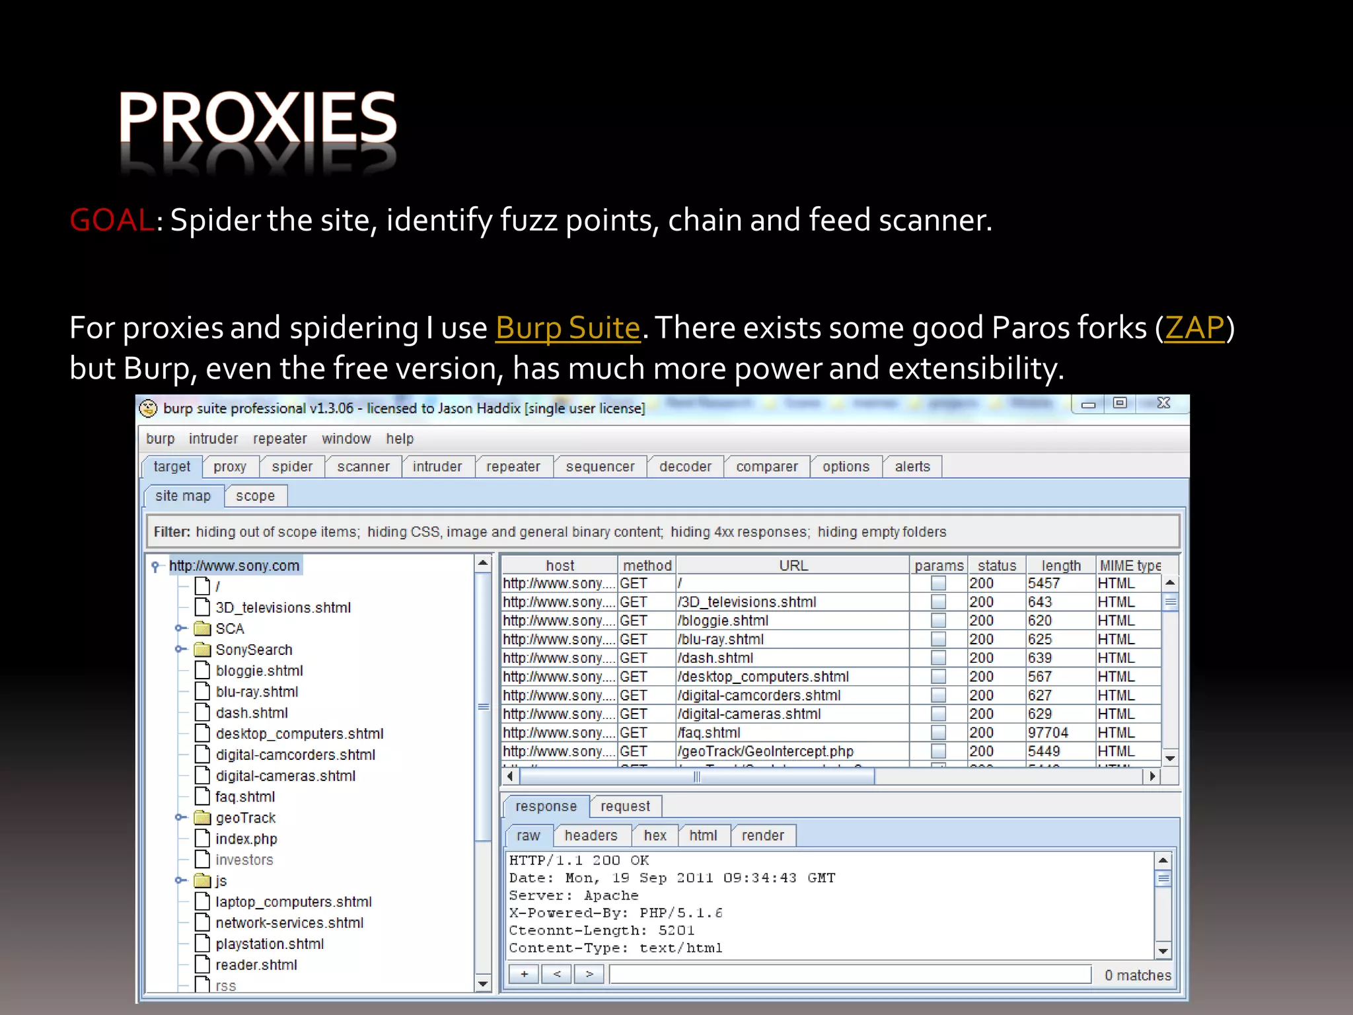Click the > next match button
This screenshot has height=1015, width=1353.
coord(589,974)
